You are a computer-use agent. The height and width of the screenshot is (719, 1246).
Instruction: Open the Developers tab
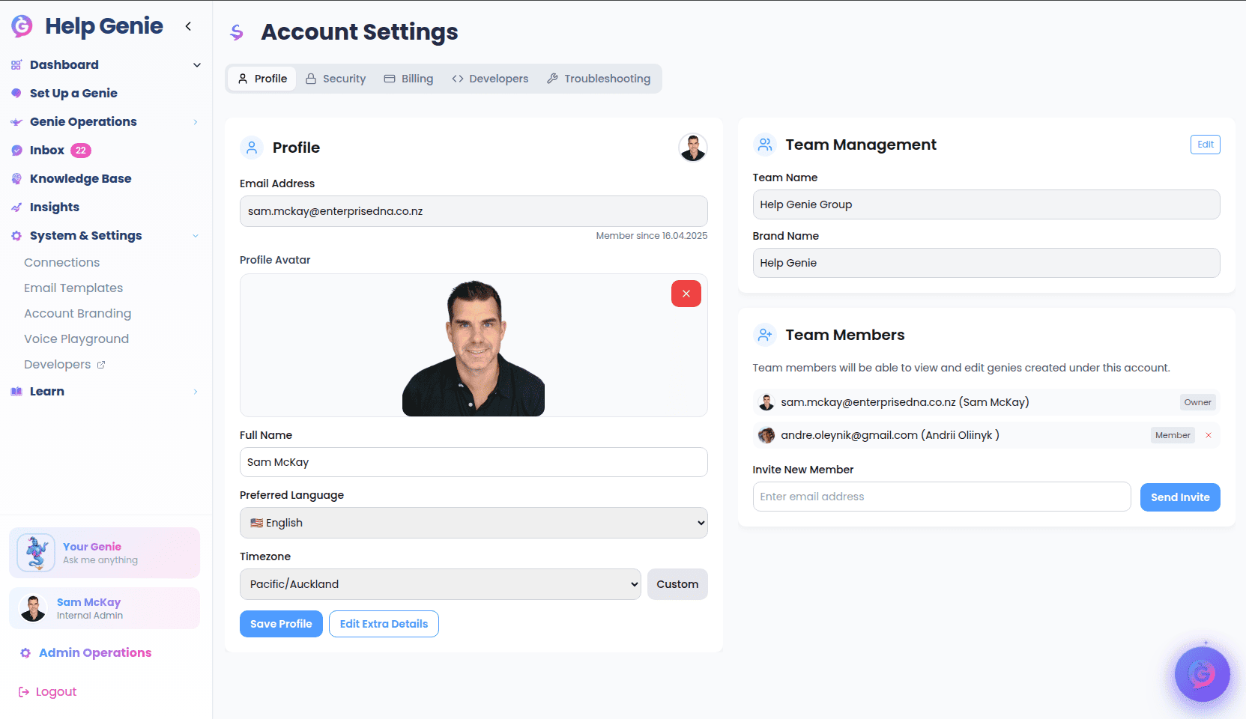point(490,79)
